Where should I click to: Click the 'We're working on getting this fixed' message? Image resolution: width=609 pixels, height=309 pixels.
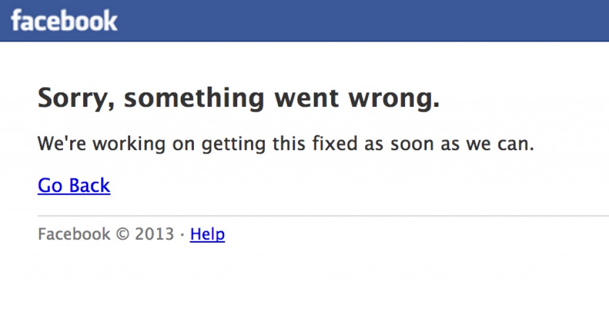(286, 144)
